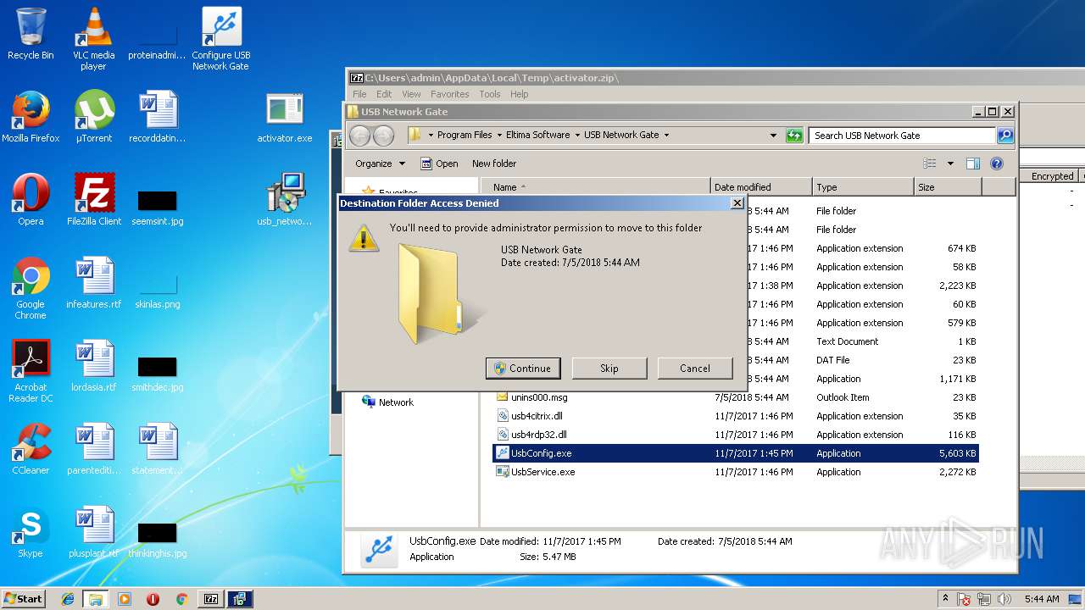Select usb4citrix.dll file row
The height and width of the screenshot is (610, 1085).
(736, 416)
